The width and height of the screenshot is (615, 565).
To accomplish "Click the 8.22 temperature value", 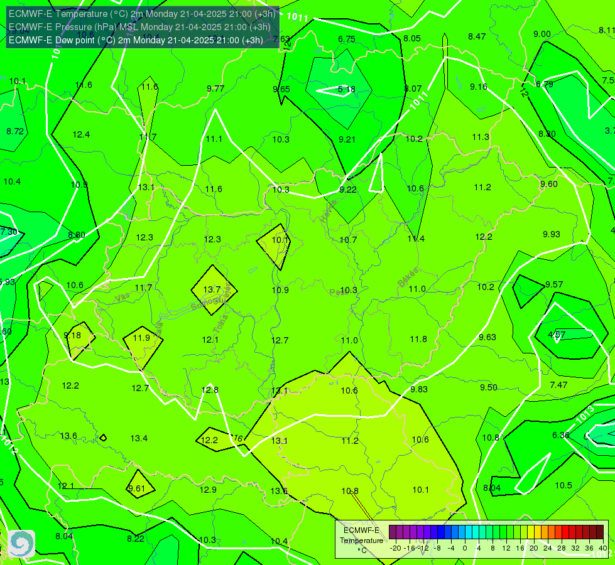I will (136, 539).
